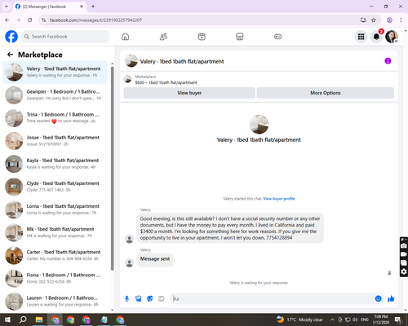Click the Search Facebook field
Viewport: 408px width, 326px height.
65,37
